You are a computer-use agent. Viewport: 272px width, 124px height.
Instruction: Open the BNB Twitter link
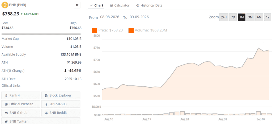(x=41, y=121)
